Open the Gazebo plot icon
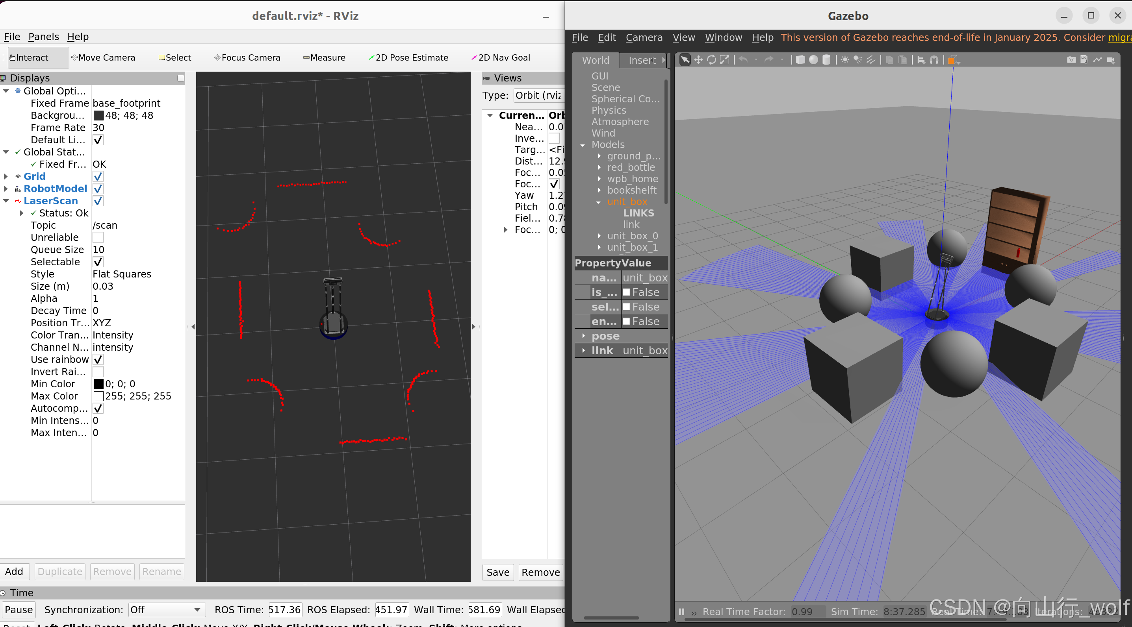 (x=1098, y=60)
